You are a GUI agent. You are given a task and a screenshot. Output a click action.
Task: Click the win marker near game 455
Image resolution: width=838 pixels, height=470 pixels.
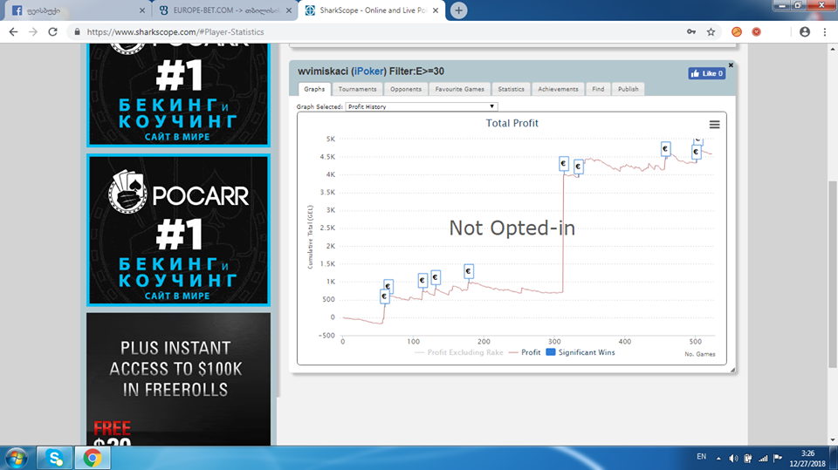pos(665,149)
